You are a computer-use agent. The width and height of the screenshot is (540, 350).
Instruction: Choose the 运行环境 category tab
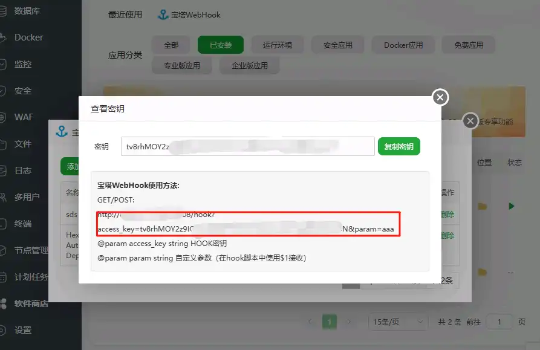click(x=278, y=45)
